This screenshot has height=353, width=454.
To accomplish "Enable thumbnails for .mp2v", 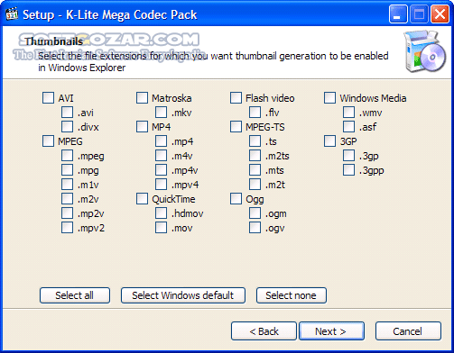I will point(67,213).
